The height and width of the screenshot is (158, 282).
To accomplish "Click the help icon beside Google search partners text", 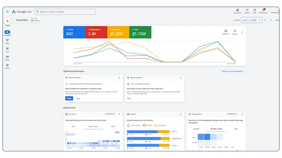I will pyautogui.click(x=86, y=93).
